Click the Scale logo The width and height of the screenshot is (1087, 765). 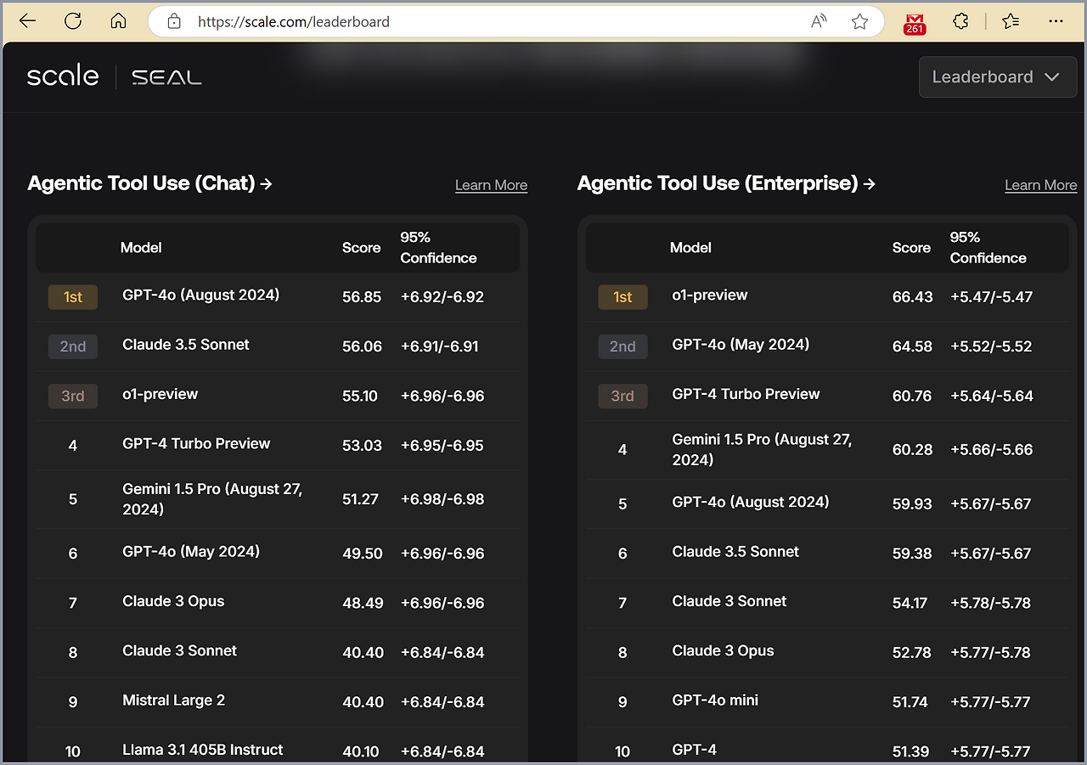(x=62, y=75)
